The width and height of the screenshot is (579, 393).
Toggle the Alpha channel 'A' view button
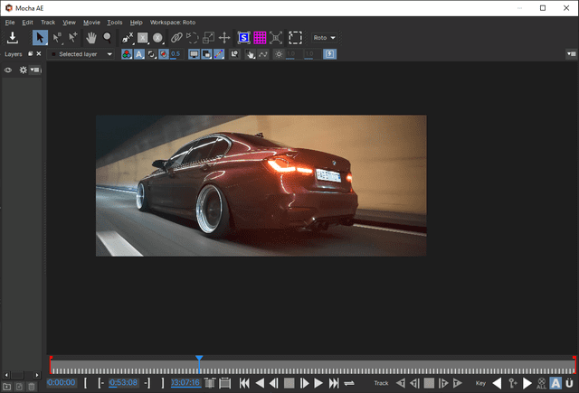point(138,54)
